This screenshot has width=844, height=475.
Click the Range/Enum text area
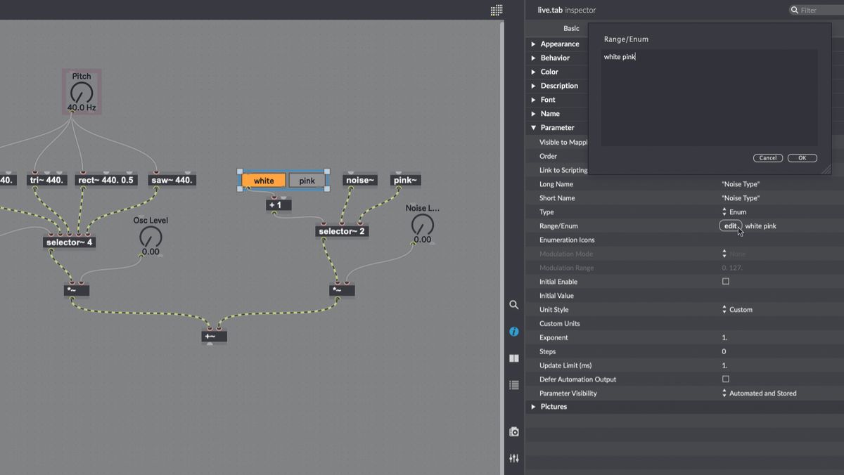click(x=709, y=98)
